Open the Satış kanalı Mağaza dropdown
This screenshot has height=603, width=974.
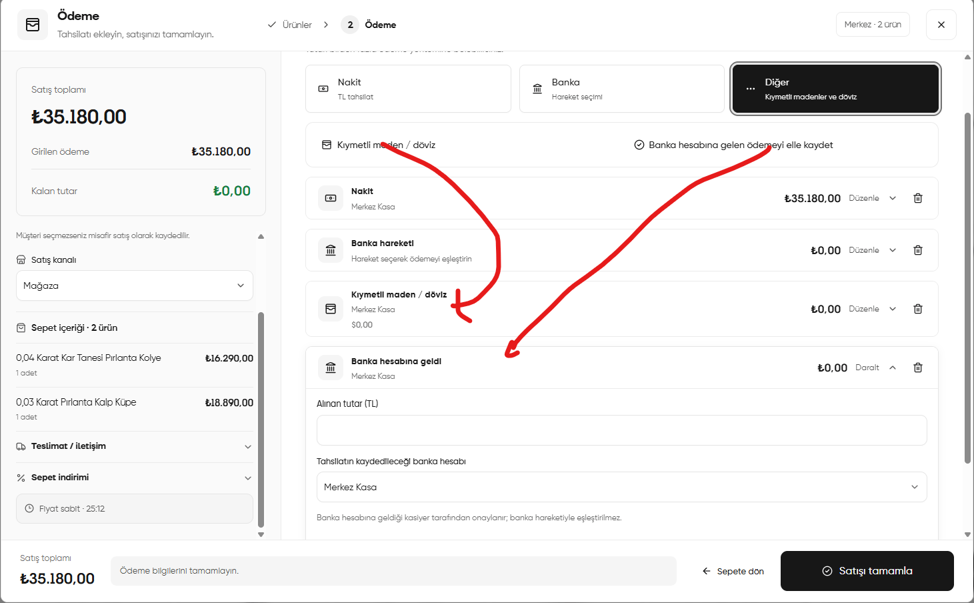coord(135,285)
